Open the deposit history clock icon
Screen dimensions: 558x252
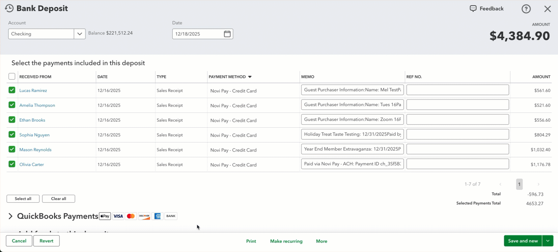pyautogui.click(x=9, y=8)
